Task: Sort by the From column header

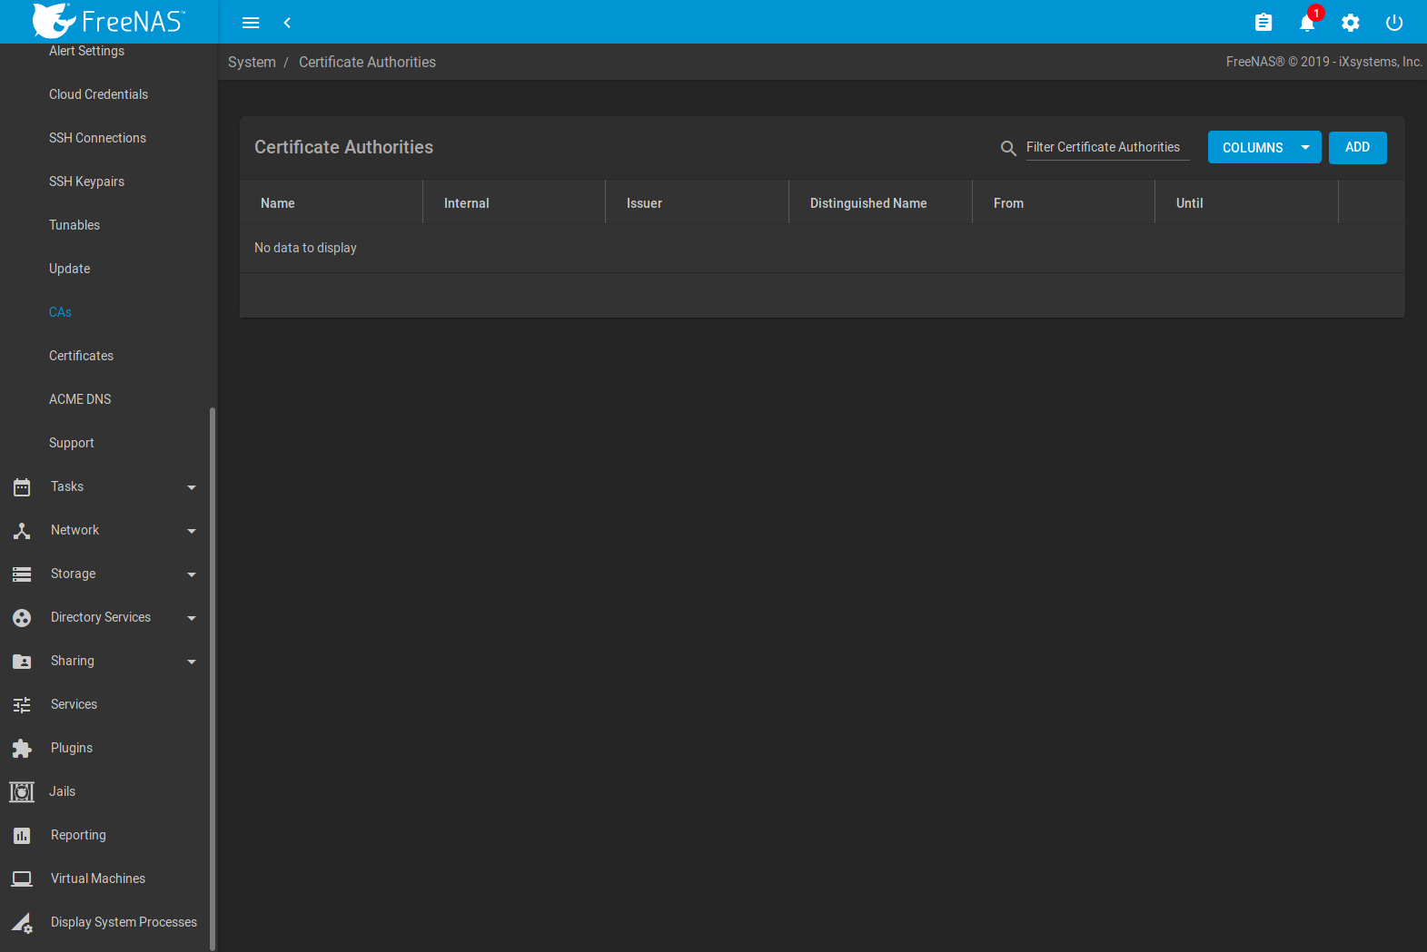Action: pyautogui.click(x=1008, y=203)
